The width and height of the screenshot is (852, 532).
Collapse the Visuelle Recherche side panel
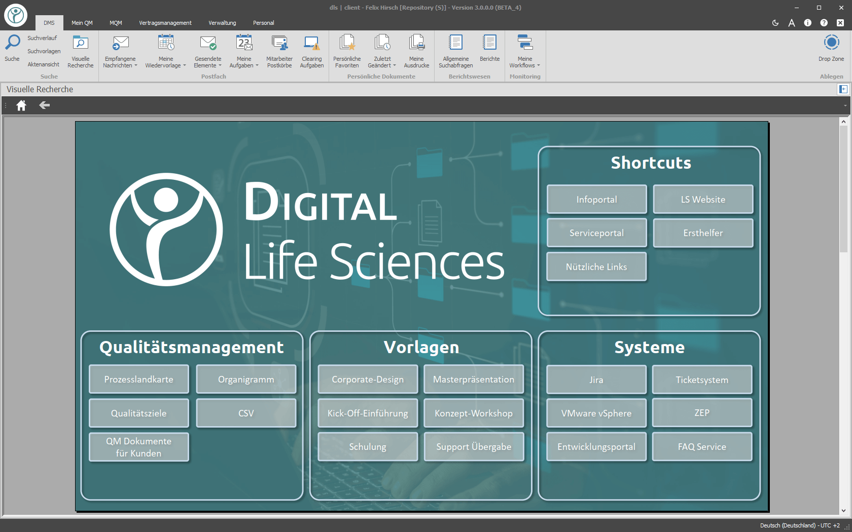(843, 89)
